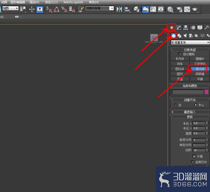Select the Helpers tape-measure category icon
The height and width of the screenshot is (192, 210).
pyautogui.click(x=197, y=36)
